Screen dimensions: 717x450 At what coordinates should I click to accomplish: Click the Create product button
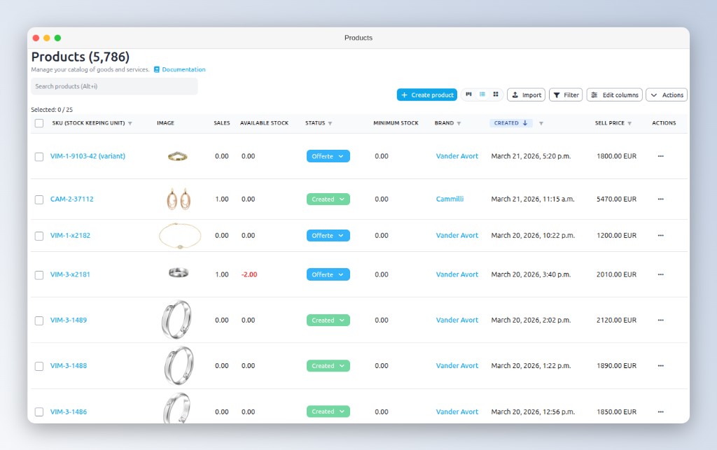426,94
